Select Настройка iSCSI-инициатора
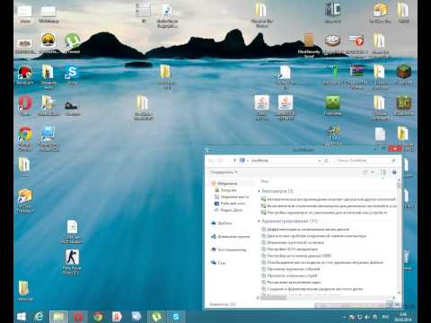This screenshot has width=431, height=323. click(289, 249)
